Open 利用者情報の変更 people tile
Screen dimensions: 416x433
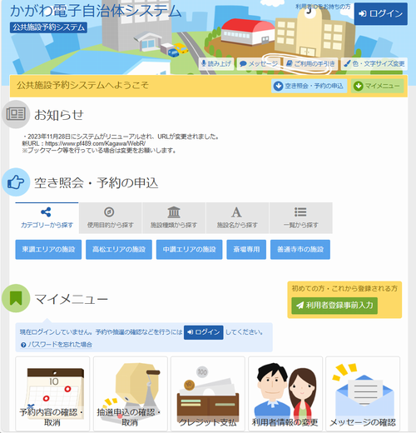click(x=285, y=394)
